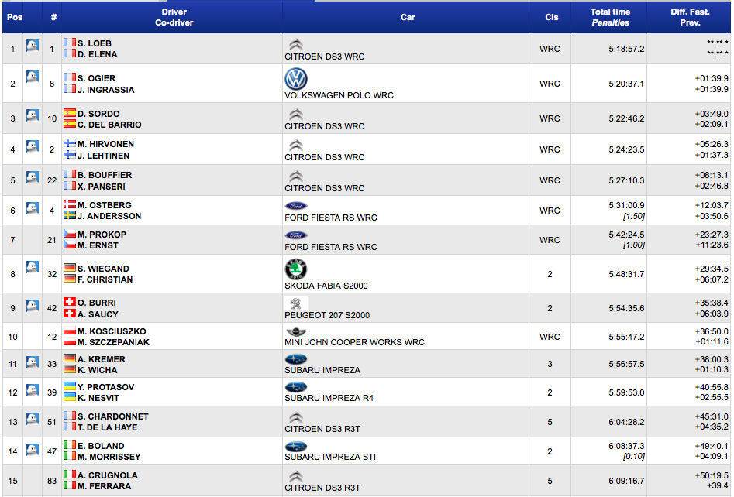Click the Mini winged logo in Kosciuszko's row

tap(296, 332)
